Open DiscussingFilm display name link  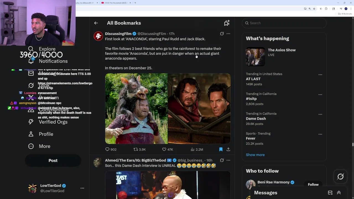(118, 34)
